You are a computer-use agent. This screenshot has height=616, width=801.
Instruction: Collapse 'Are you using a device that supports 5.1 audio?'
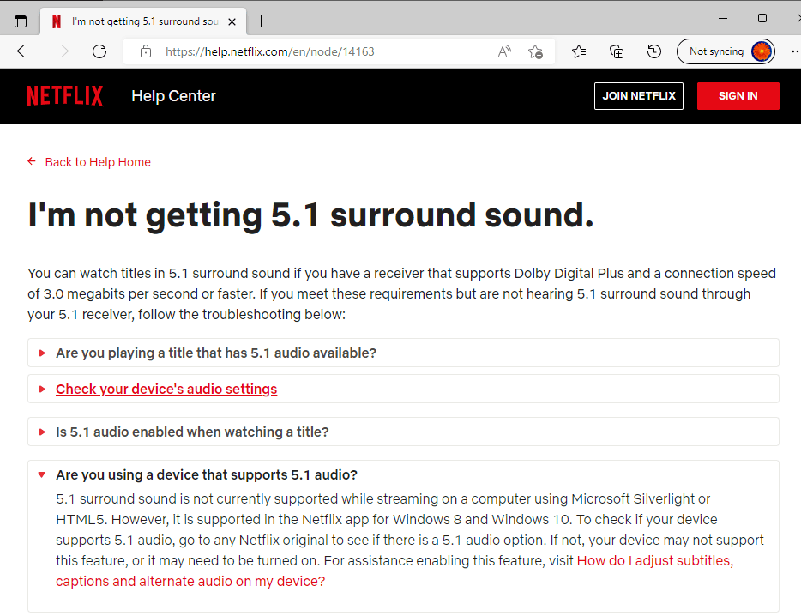click(207, 475)
